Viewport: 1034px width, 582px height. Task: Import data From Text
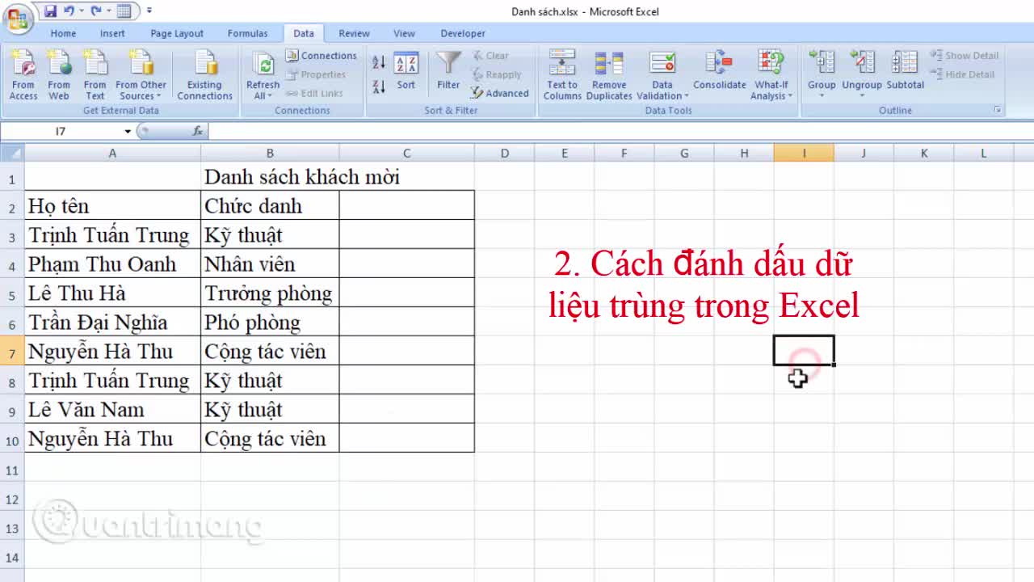(x=95, y=75)
